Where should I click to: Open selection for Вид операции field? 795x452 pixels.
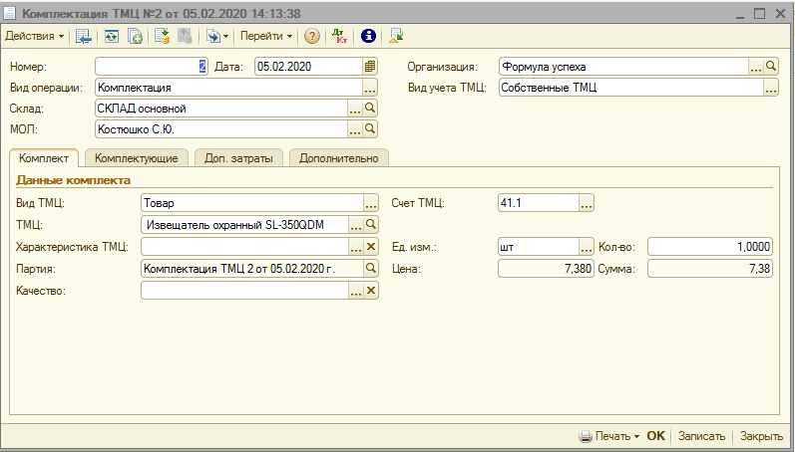(x=355, y=88)
